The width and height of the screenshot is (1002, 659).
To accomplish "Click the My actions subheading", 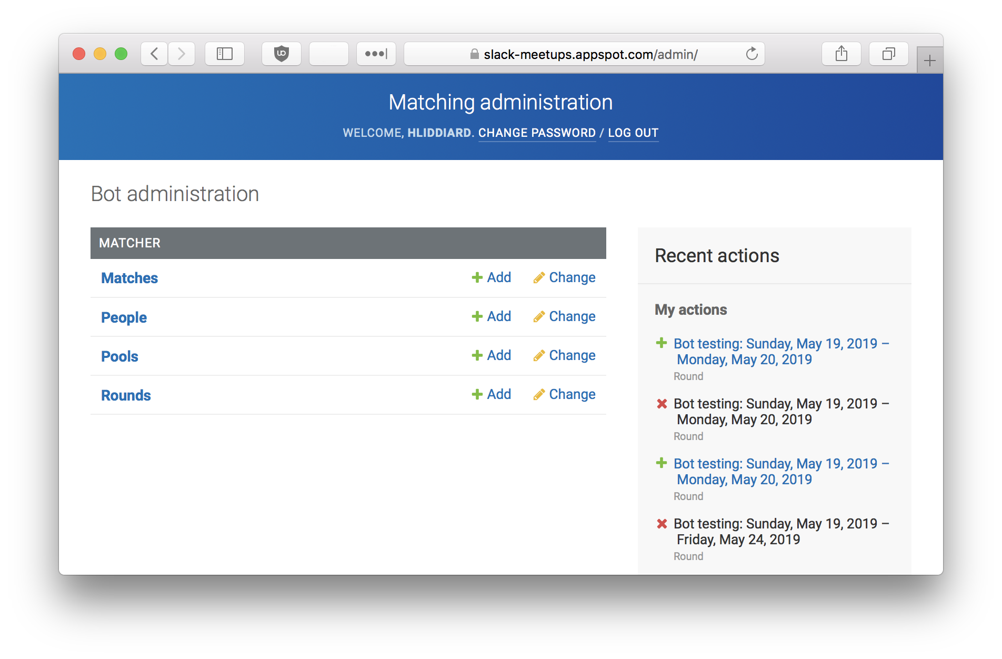I will [x=691, y=309].
